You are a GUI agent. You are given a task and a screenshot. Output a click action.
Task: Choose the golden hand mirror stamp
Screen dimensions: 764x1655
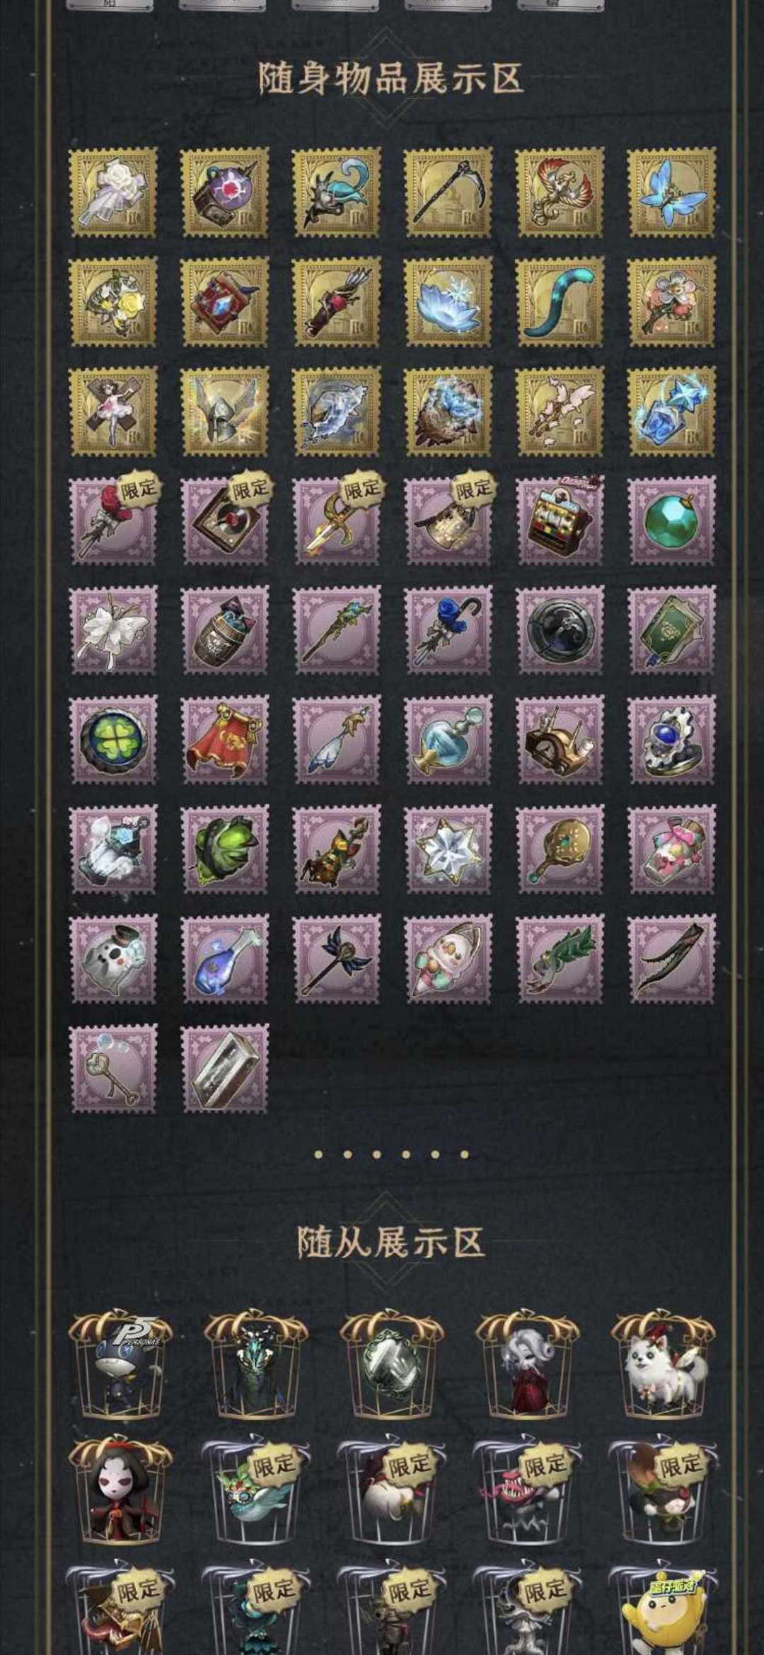(x=560, y=849)
